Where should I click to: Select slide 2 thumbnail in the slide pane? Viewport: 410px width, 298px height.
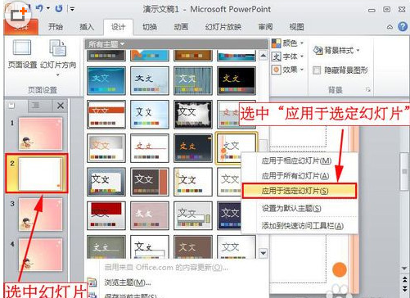pyautogui.click(x=40, y=174)
